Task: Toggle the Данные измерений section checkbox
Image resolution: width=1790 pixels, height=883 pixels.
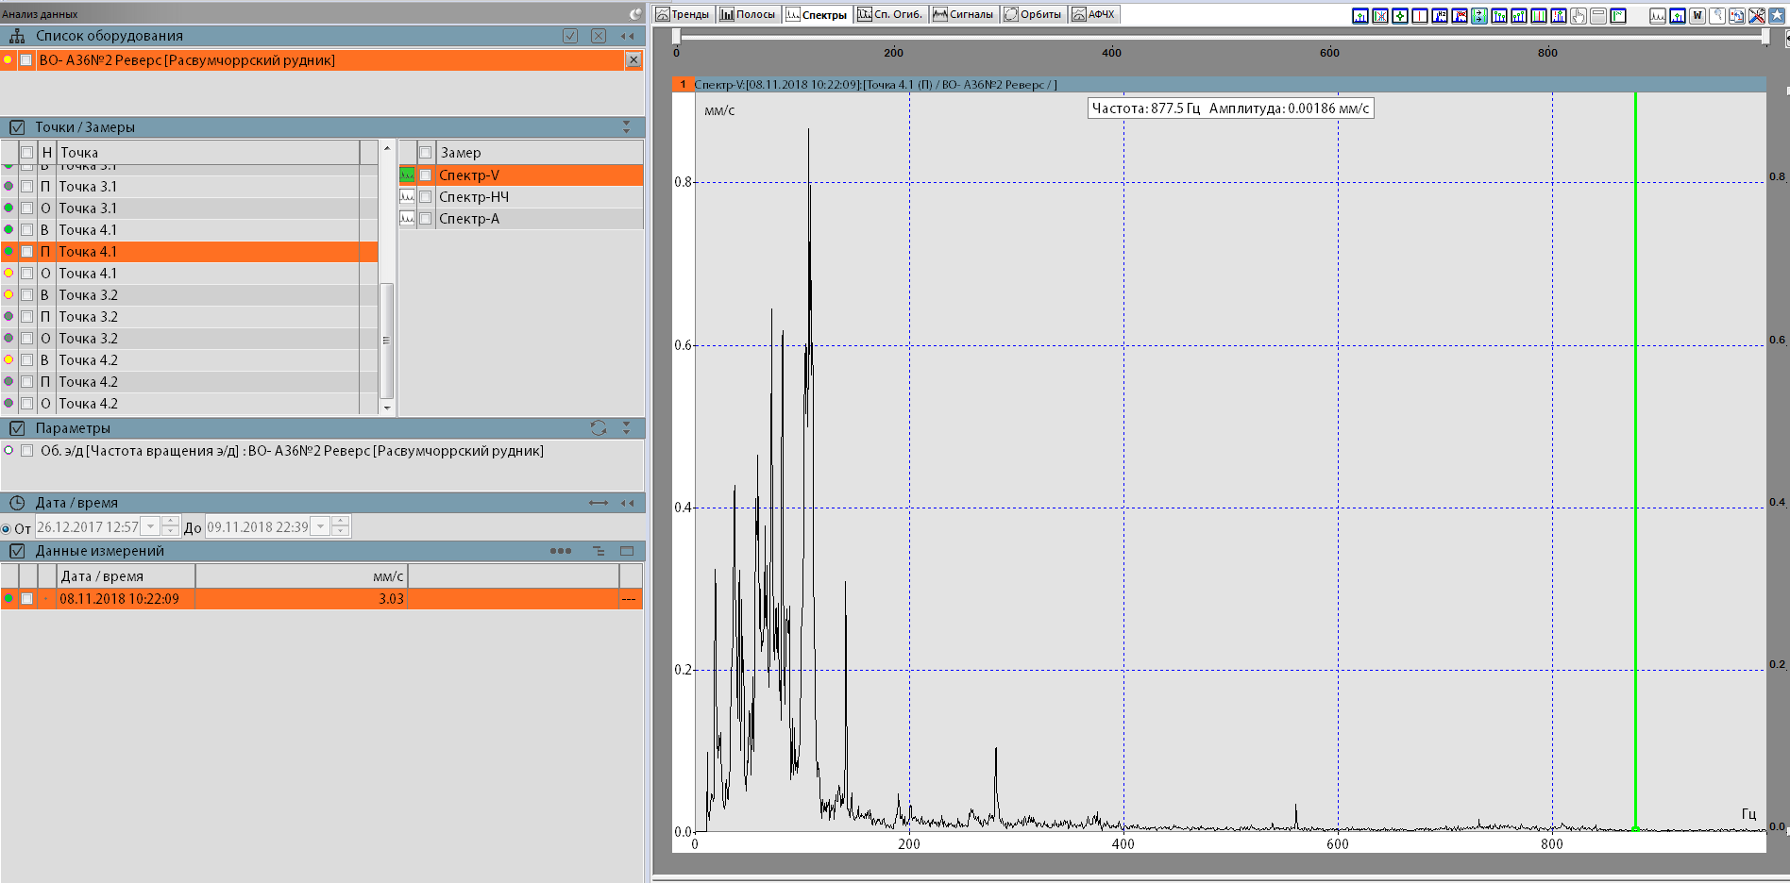Action: point(17,551)
